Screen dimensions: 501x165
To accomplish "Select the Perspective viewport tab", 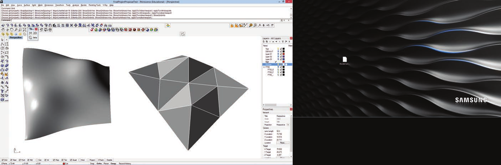I will pos(16,37).
